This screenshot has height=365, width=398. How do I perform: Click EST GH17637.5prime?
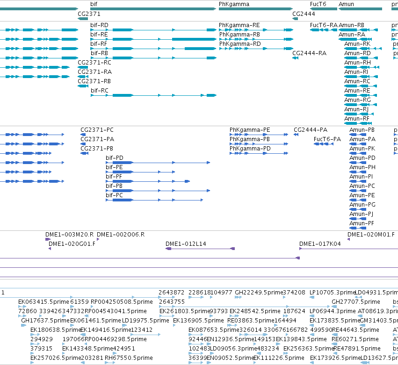tap(45, 320)
